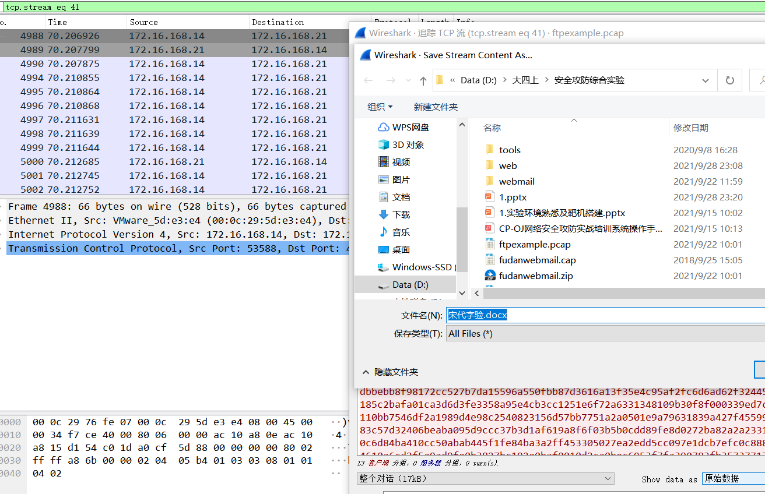Viewport: 765px width, 494px height.
Task: Open recent locations dropdown arrow
Action: pyautogui.click(x=407, y=81)
